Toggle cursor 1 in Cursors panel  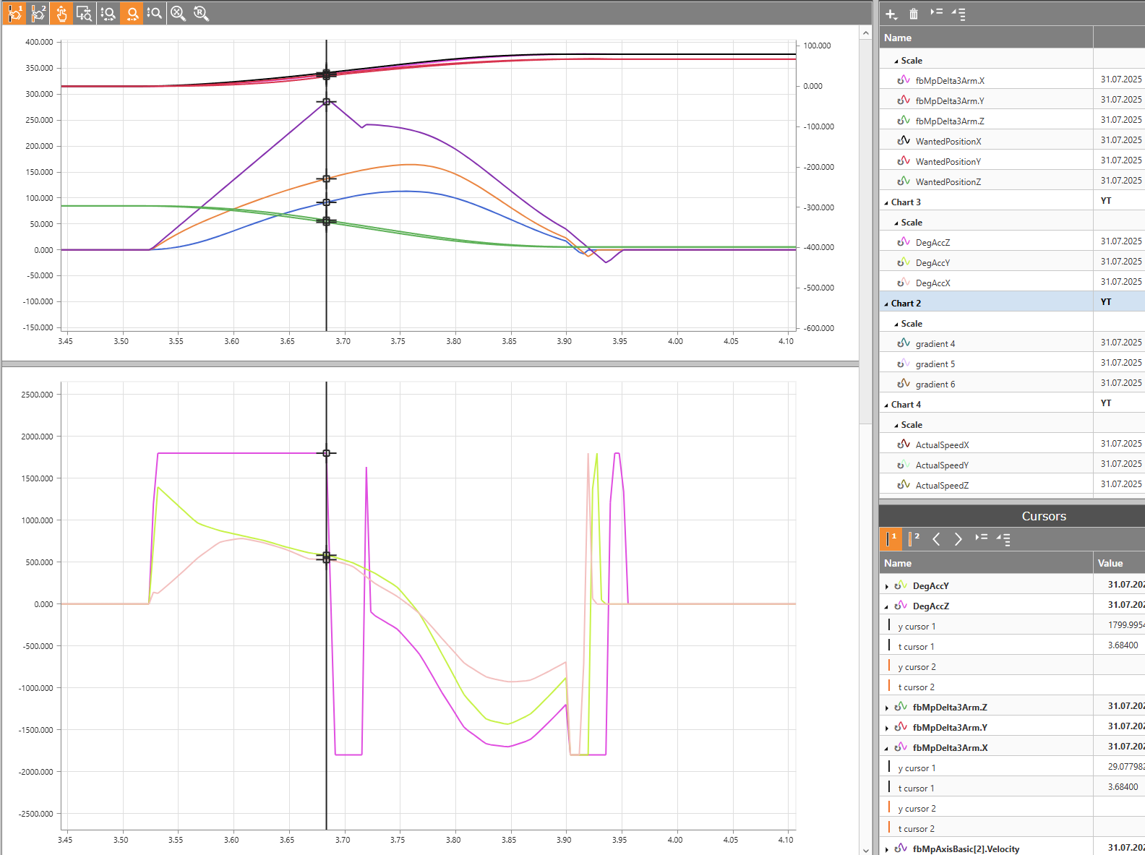pyautogui.click(x=891, y=539)
